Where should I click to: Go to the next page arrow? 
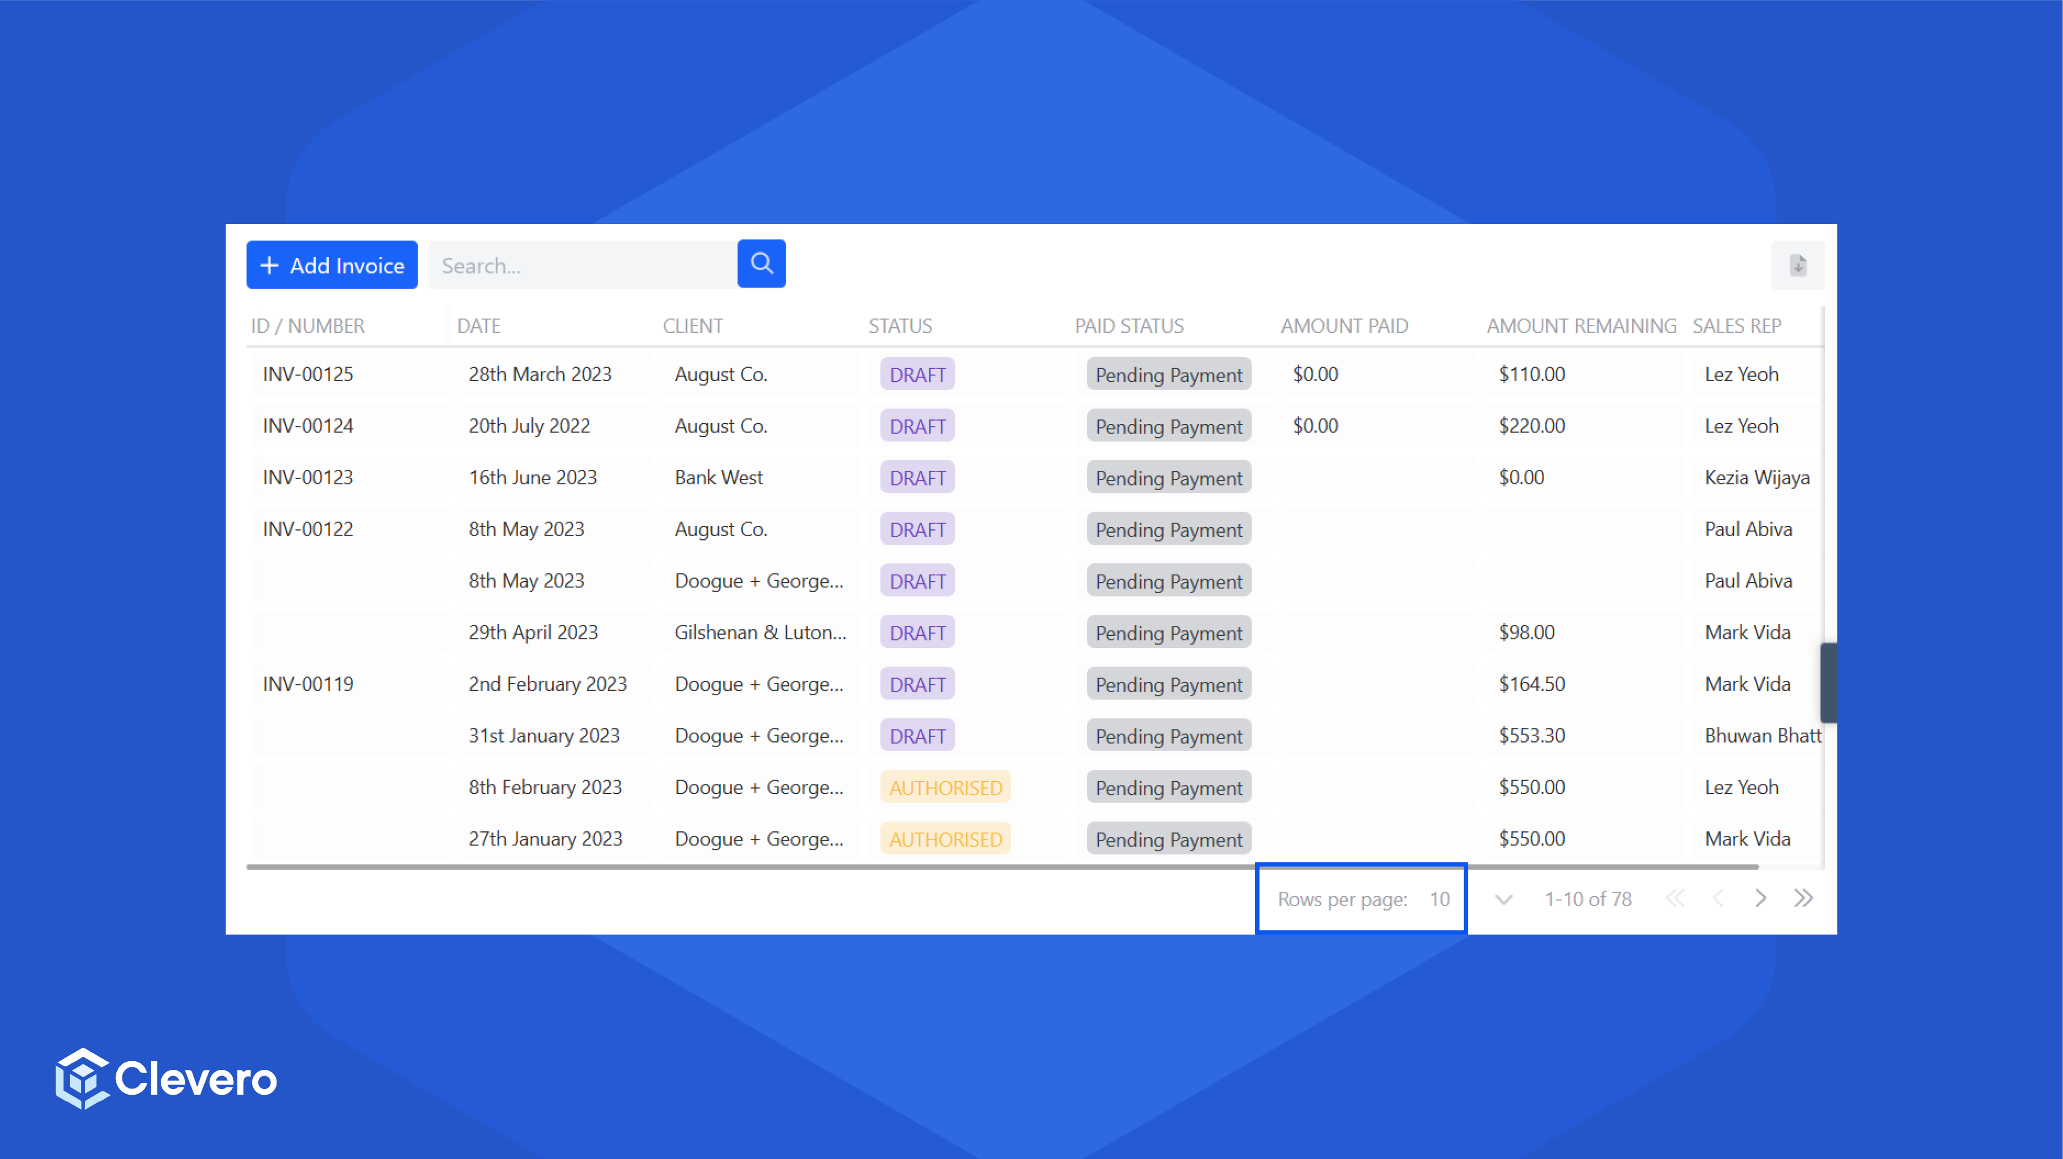tap(1760, 898)
